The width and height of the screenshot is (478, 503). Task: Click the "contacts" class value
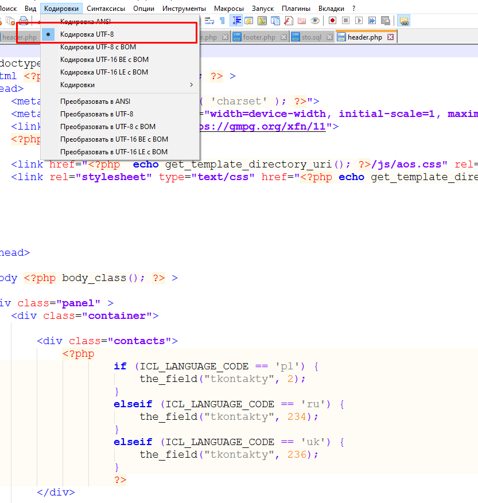coord(139,341)
